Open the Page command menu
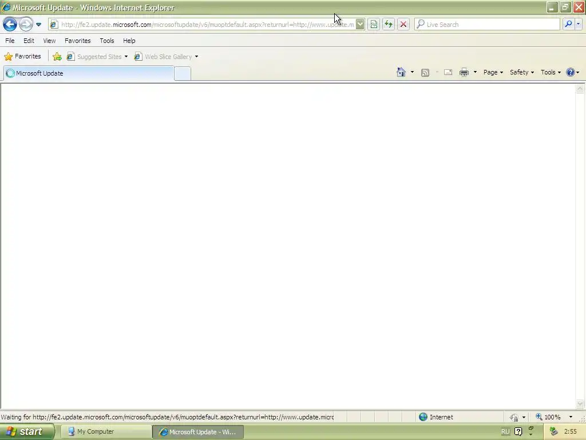The image size is (586, 440). (493, 72)
